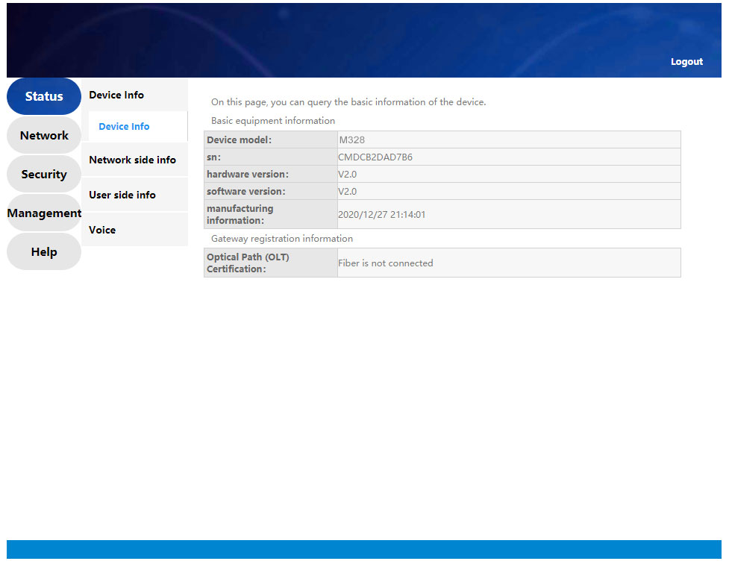Screen dimensions: 729x564
Task: Click the 'Gateway registration information' heading
Action: point(282,239)
